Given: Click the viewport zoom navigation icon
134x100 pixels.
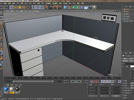Looking at the screenshot, I should click(x=116, y=11).
